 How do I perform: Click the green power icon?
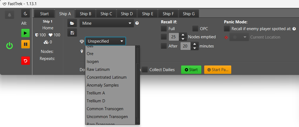[10, 46]
